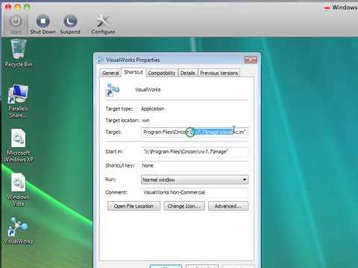Screen dimensions: 358x268
Task: Click inside the Target path field
Action: point(195,132)
